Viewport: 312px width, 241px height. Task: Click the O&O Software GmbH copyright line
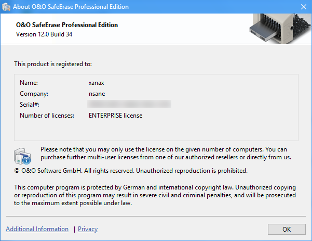pyautogui.click(x=130, y=170)
